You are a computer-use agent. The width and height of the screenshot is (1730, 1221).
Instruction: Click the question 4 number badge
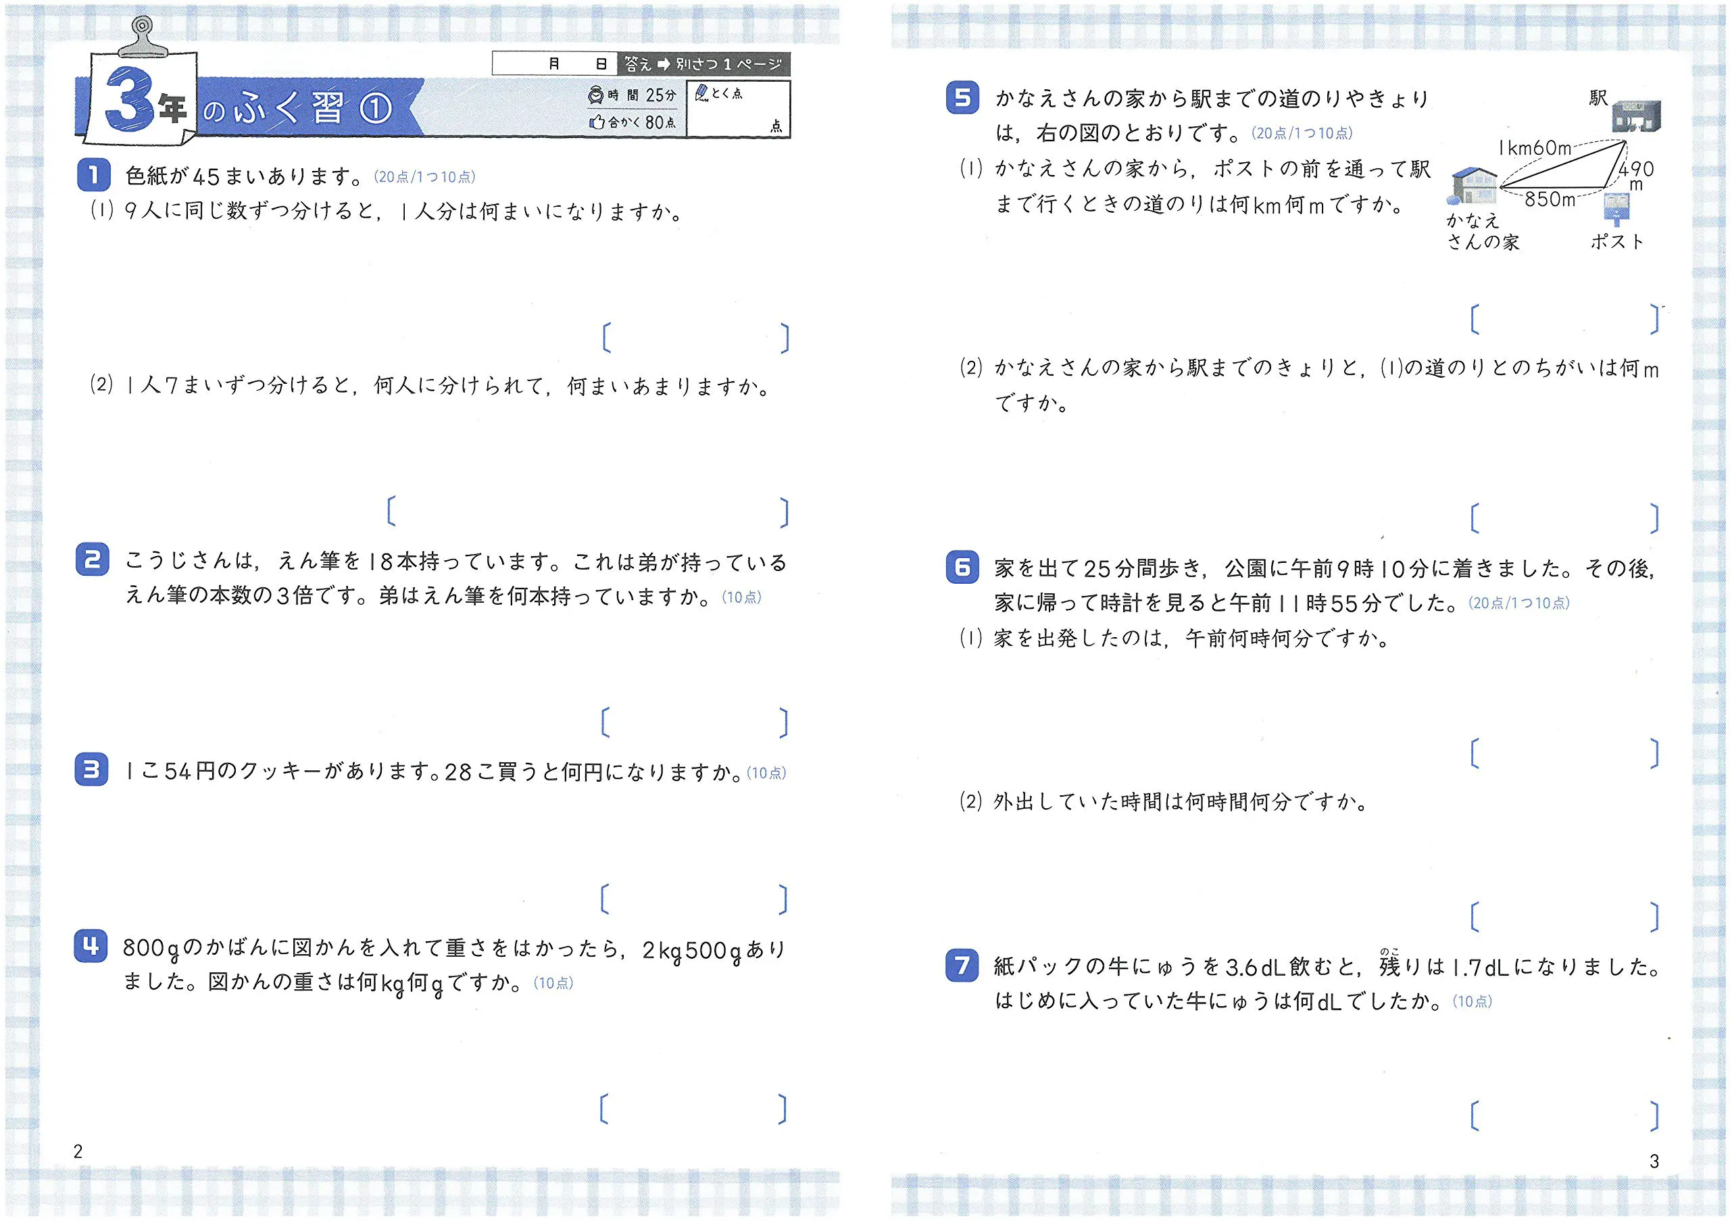coord(91,946)
